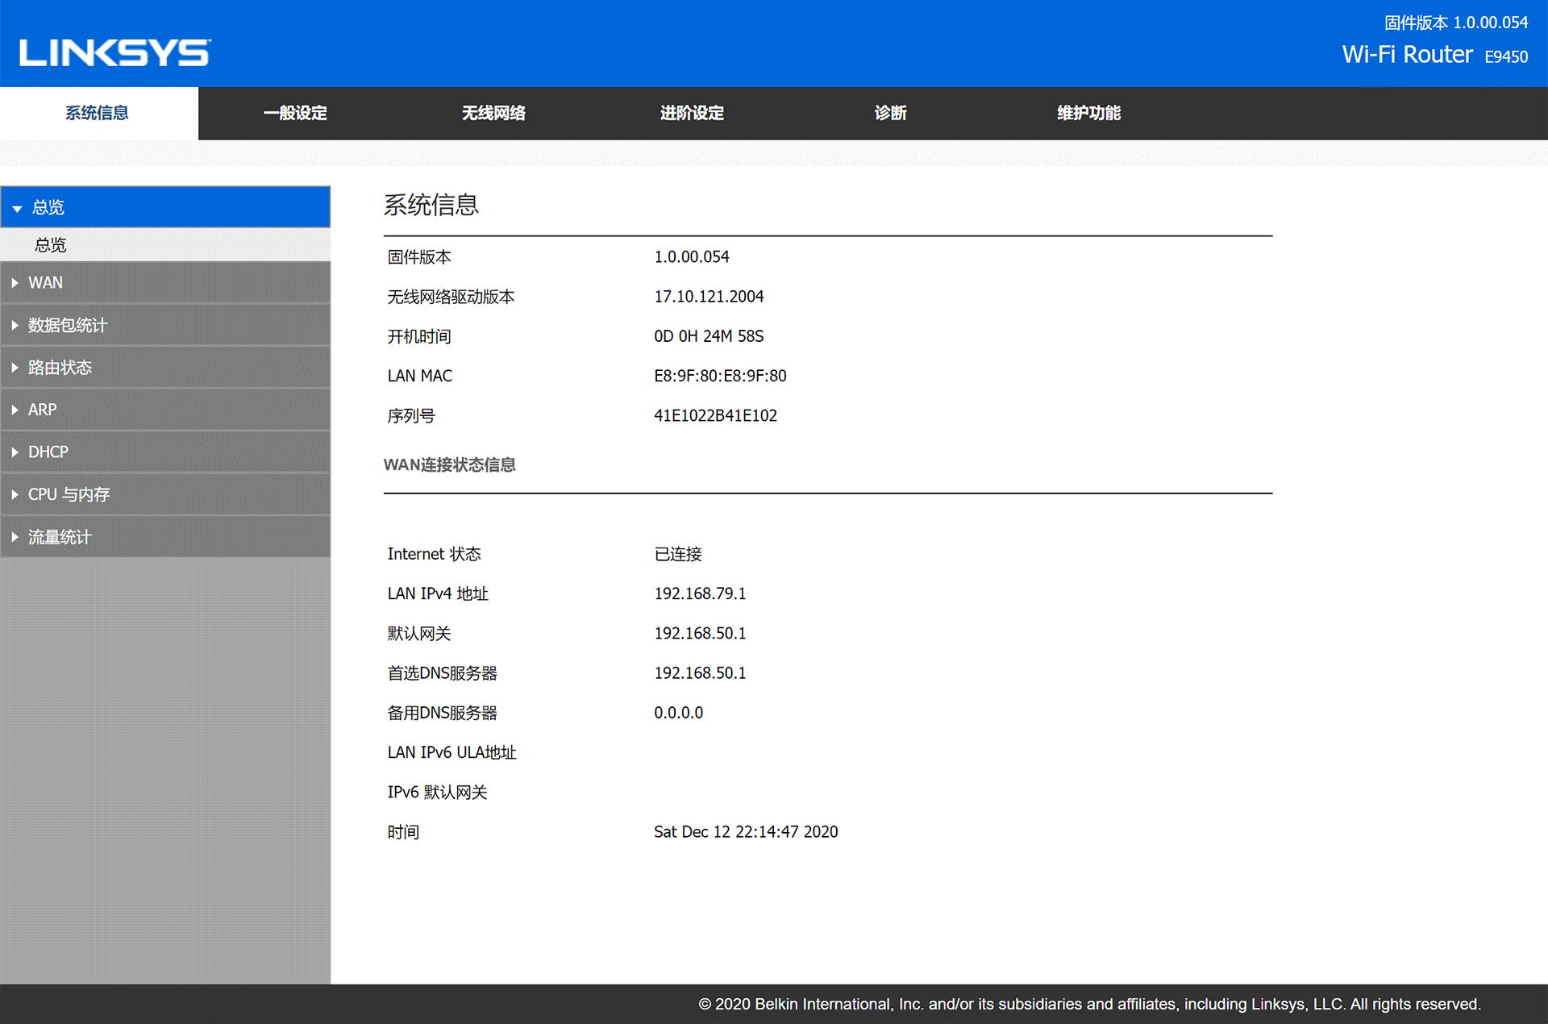This screenshot has height=1024, width=1548.
Task: Click the Internet 状态 已连接 value
Action: pos(678,554)
